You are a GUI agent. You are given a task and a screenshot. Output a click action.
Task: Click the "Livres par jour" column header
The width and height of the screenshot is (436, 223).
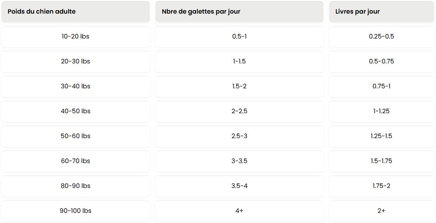(357, 12)
